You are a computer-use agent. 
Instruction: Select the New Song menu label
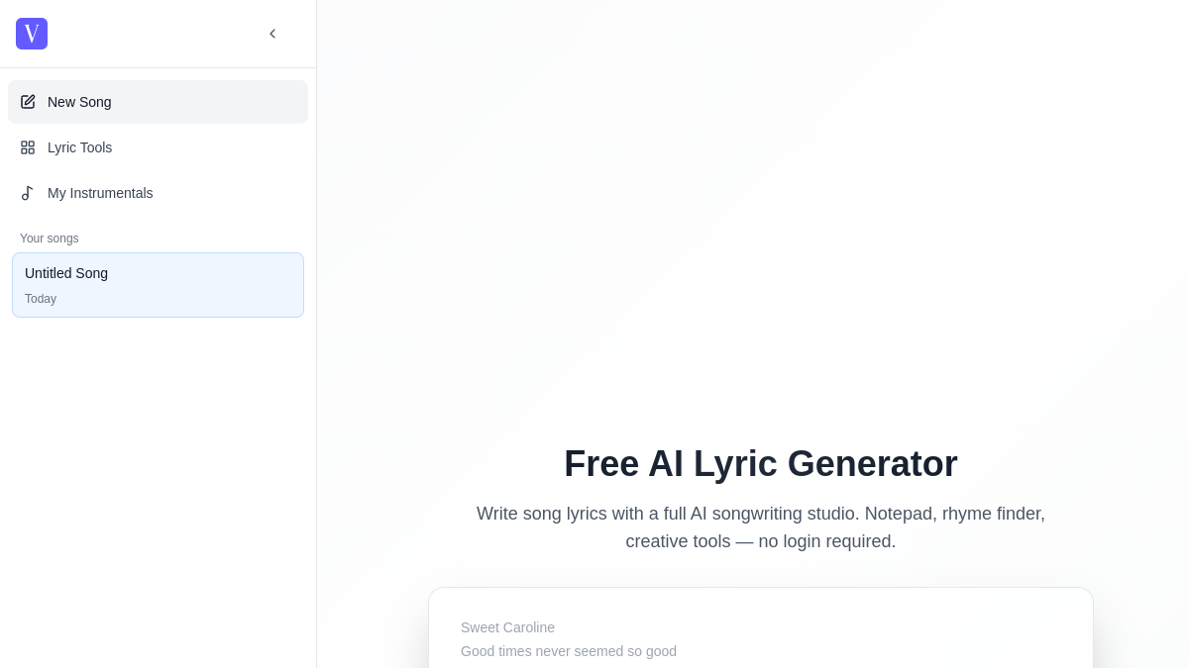pyautogui.click(x=79, y=102)
